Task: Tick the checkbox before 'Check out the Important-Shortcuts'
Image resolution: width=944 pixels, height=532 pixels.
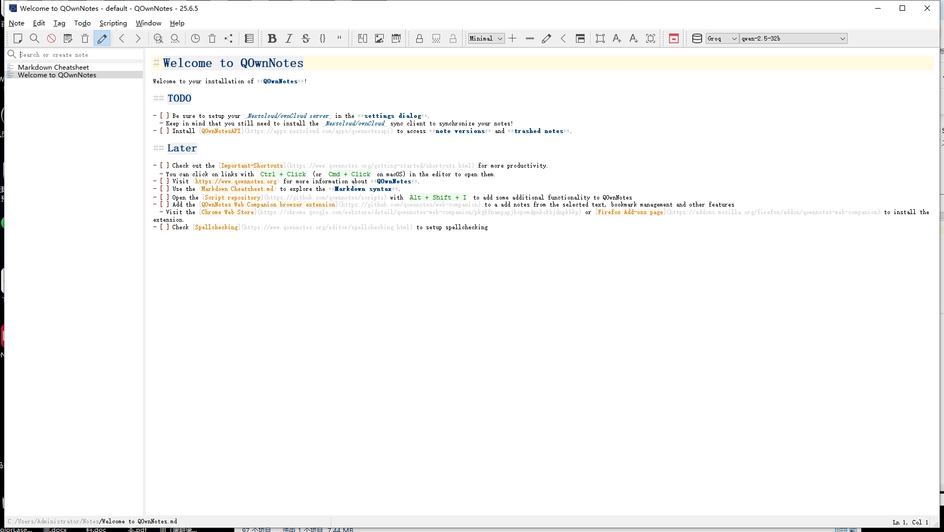Action: point(165,166)
